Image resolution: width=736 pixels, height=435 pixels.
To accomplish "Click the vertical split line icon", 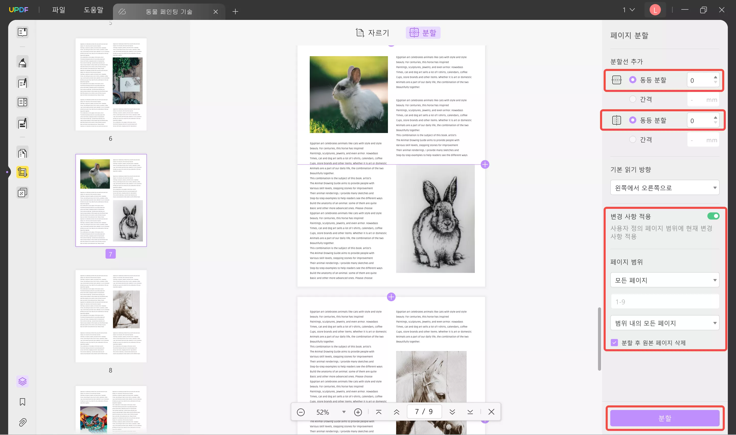I will click(x=617, y=120).
